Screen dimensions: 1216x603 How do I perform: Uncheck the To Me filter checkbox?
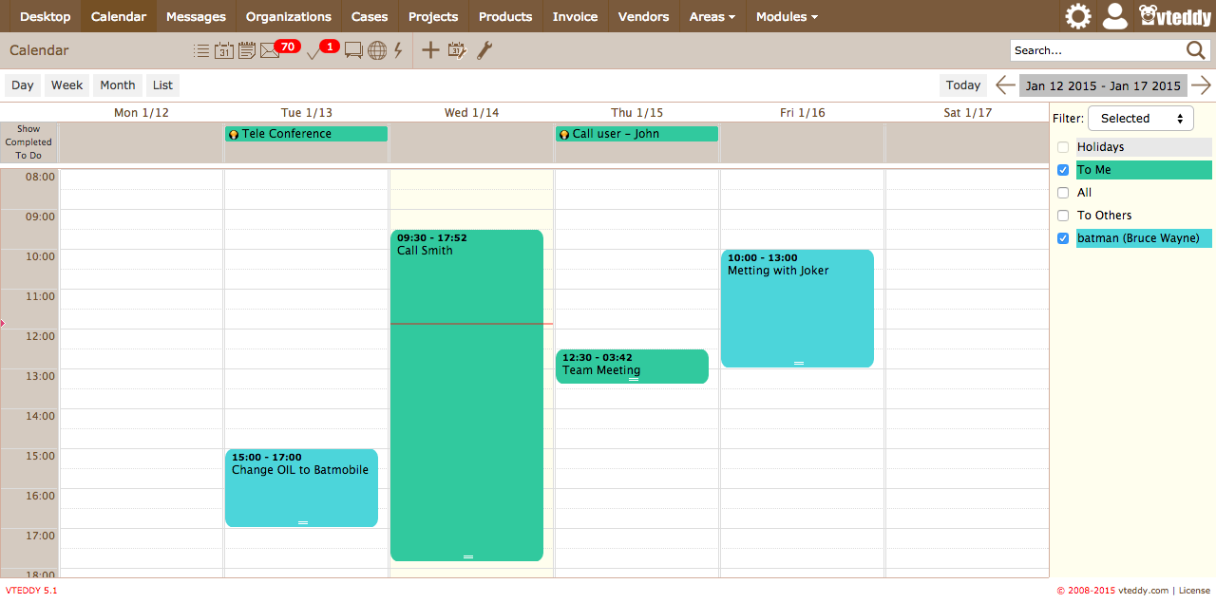[x=1063, y=170]
